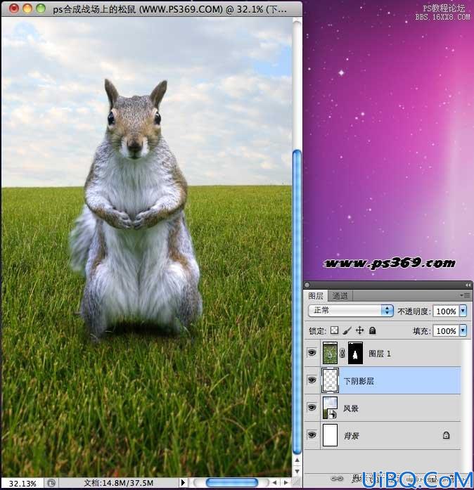Switch to the 图层 tab

click(316, 296)
